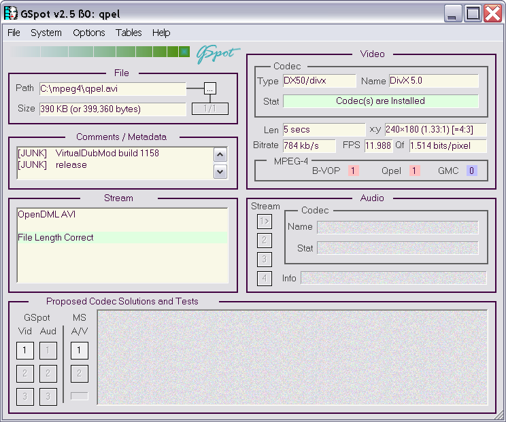Click the browse '...' button next to Path

(210, 88)
